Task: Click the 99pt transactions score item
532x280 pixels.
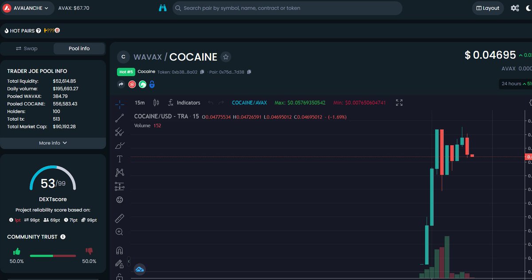Action: (31, 220)
